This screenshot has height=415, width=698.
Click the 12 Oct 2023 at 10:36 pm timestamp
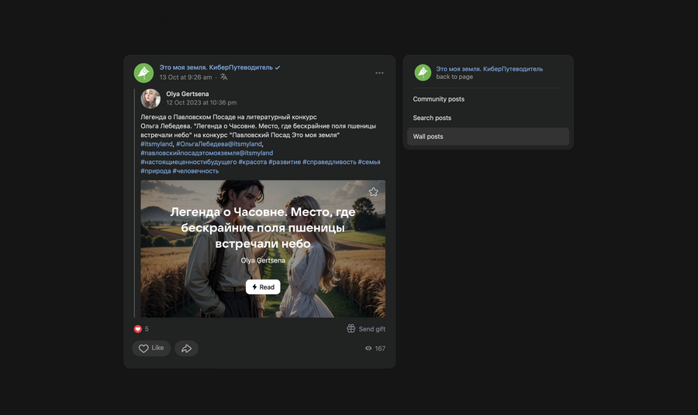(201, 102)
